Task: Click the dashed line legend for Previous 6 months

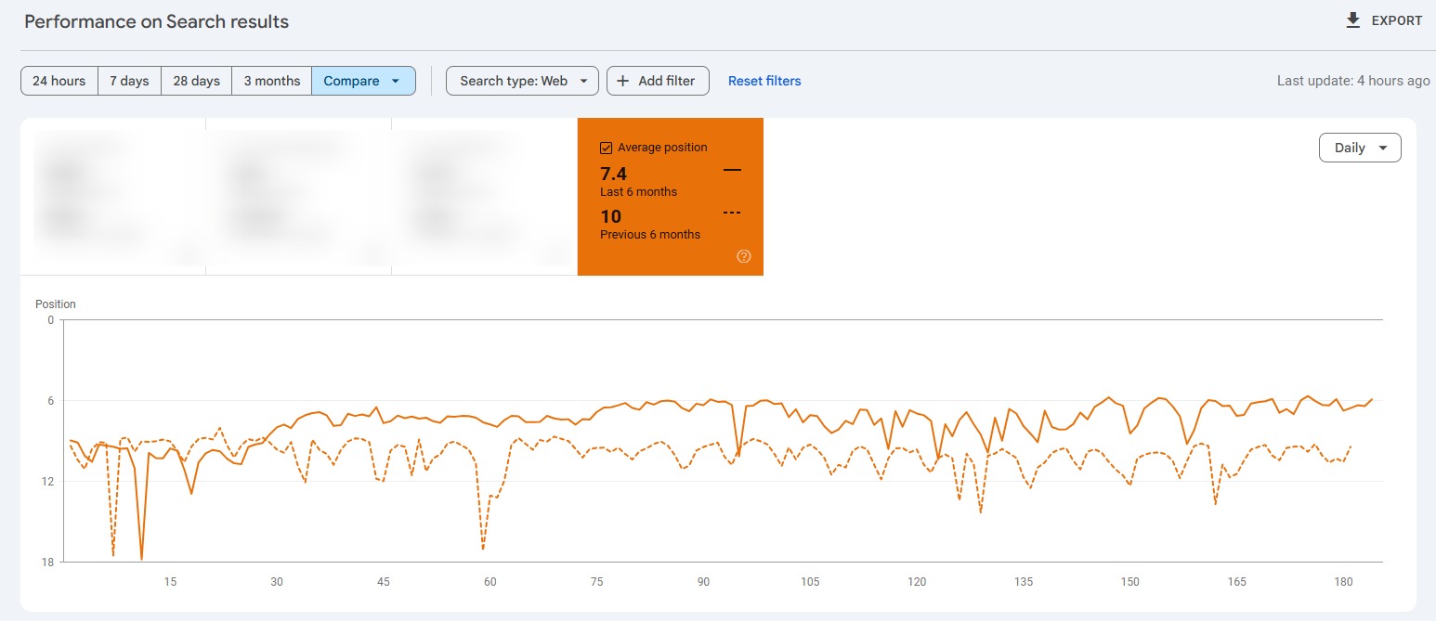Action: [732, 213]
